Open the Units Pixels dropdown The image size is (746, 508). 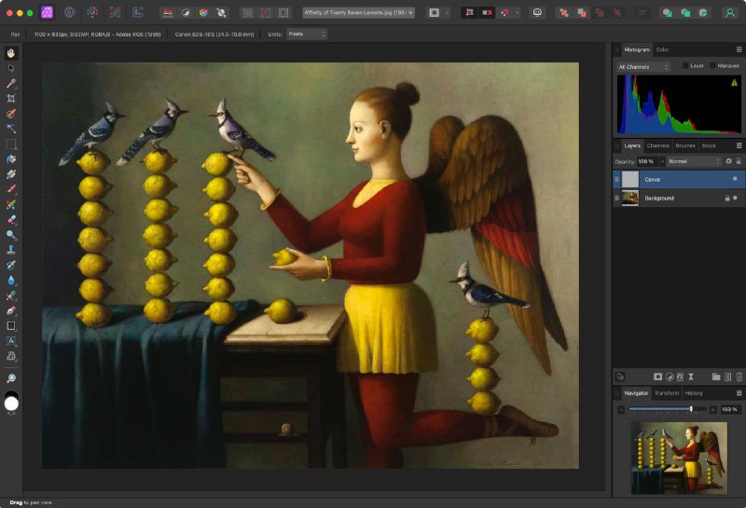coord(307,34)
